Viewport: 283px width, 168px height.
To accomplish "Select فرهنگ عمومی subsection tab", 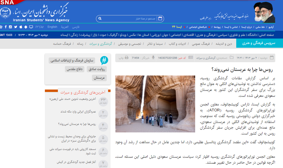I will coord(201,44).
